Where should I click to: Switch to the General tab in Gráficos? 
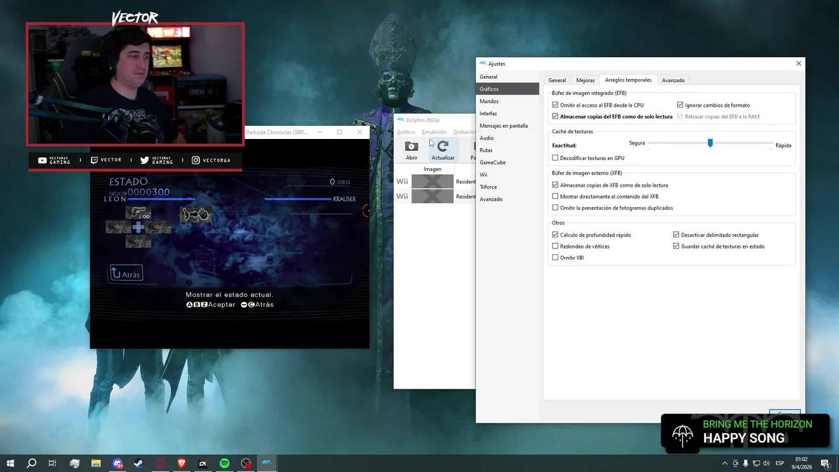[x=557, y=80]
